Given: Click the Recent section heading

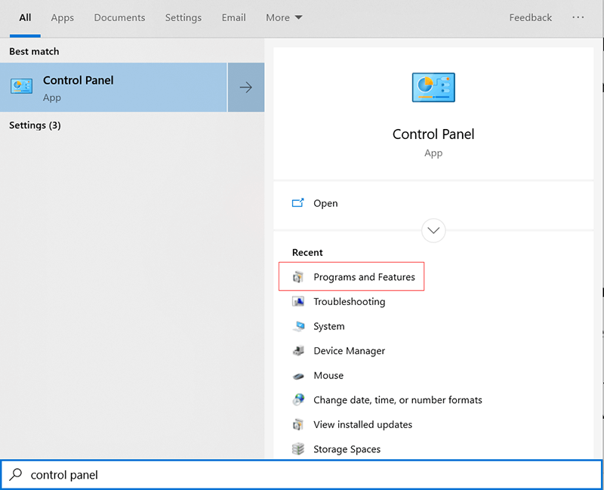Looking at the screenshot, I should coord(307,252).
